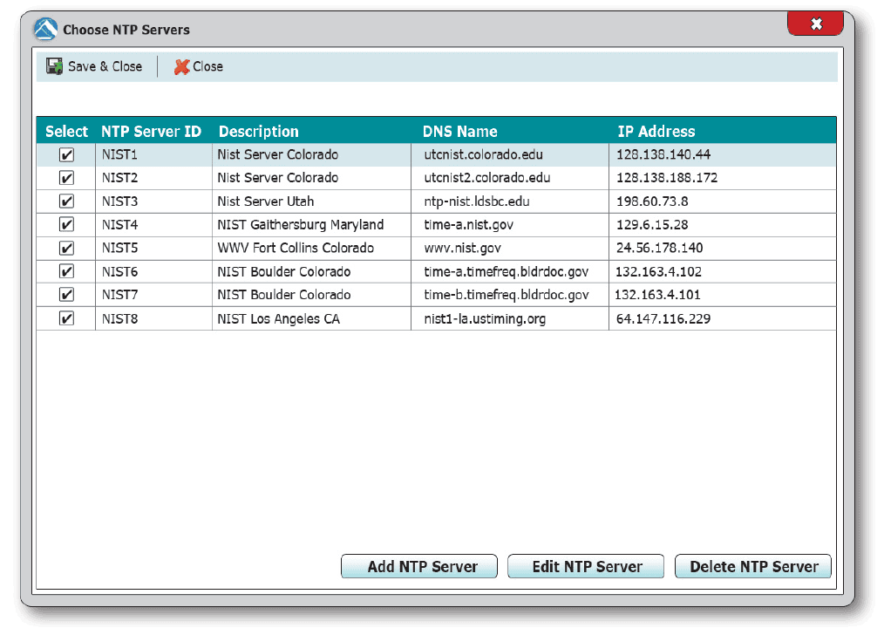Image resolution: width=884 pixels, height=635 pixels.
Task: Select the NIST8 server ID cell
Action: [119, 318]
